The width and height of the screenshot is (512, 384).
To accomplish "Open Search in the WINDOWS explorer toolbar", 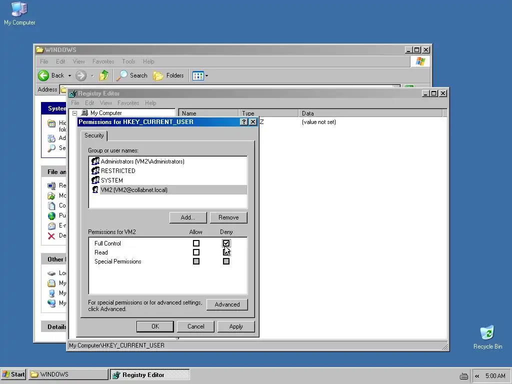I will (x=132, y=75).
